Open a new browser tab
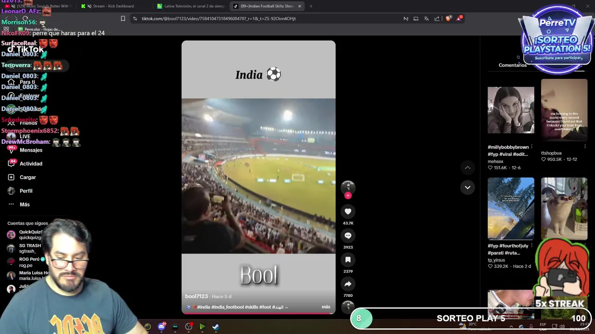The image size is (595, 334). click(311, 6)
